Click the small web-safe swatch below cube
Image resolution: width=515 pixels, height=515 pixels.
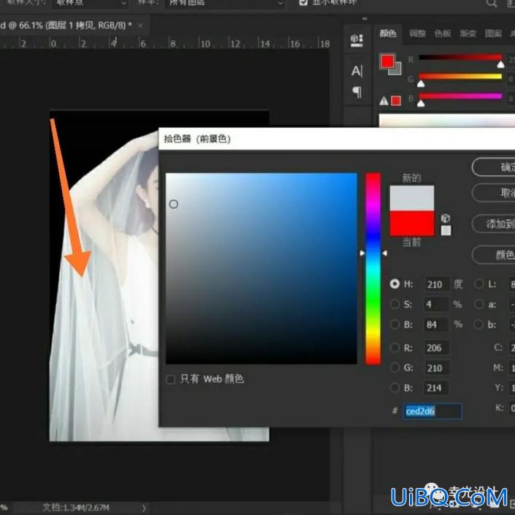(446, 231)
